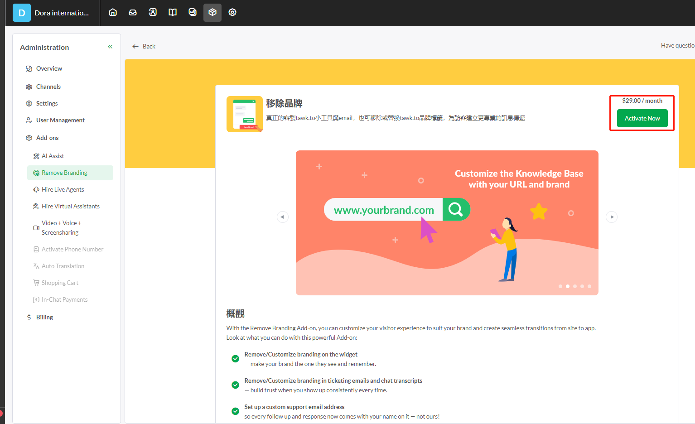Collapse the Administration sidebar
The height and width of the screenshot is (424, 695).
(x=110, y=46)
